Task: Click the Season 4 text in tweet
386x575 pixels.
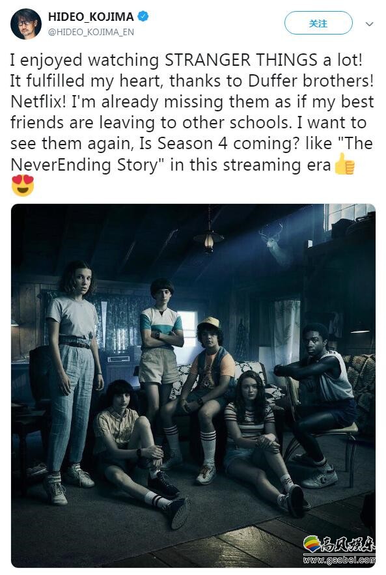Action: tap(192, 143)
